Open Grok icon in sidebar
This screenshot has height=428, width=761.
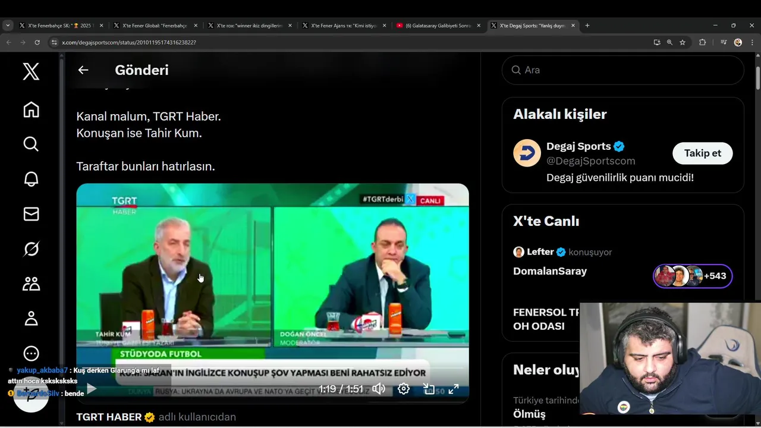pyautogui.click(x=31, y=248)
